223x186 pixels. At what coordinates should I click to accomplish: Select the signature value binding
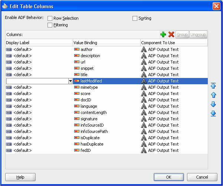click(89, 119)
